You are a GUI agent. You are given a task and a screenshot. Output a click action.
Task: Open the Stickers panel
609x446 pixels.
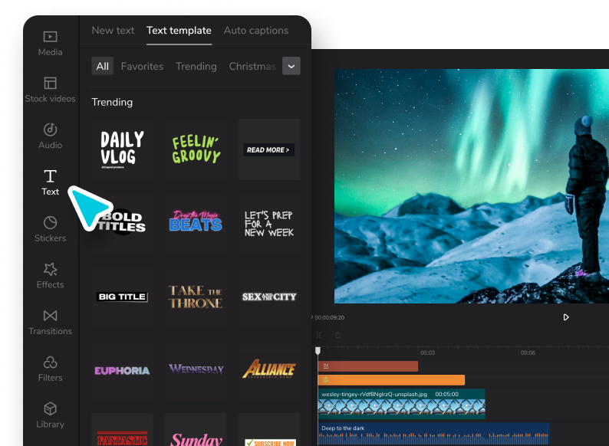click(x=50, y=229)
